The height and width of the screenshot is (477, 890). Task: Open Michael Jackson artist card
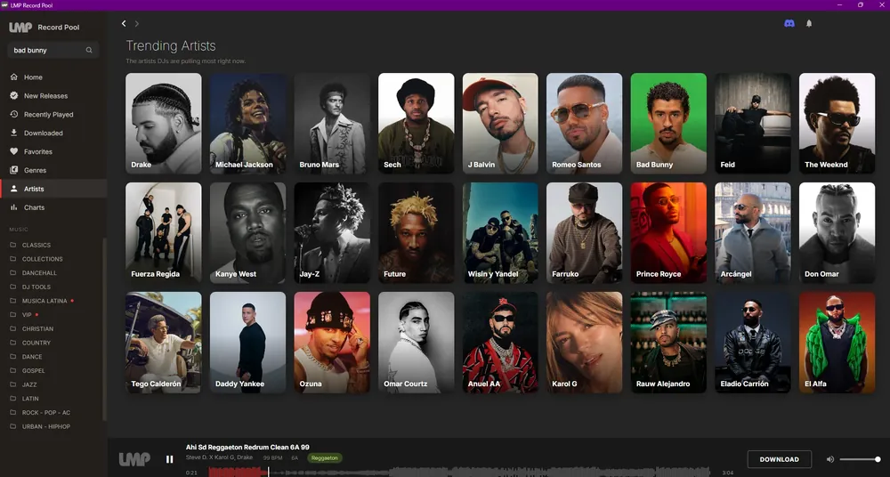(x=247, y=123)
